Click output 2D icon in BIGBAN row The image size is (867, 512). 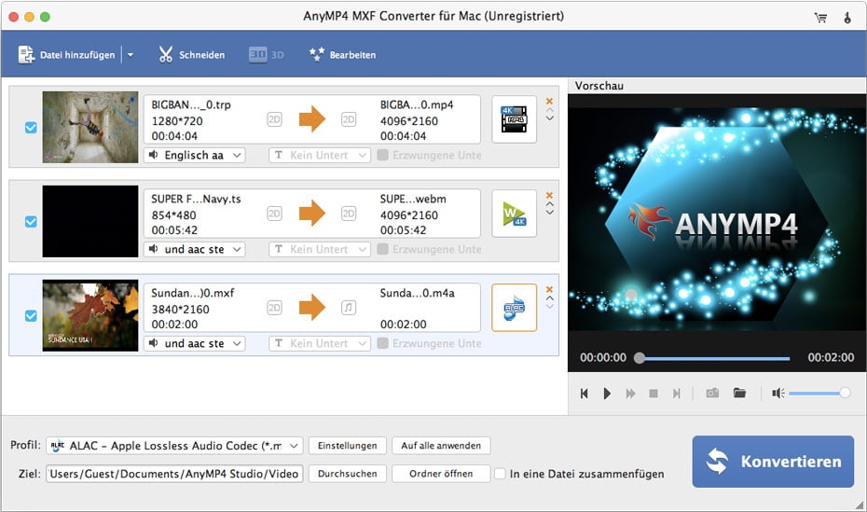point(349,119)
